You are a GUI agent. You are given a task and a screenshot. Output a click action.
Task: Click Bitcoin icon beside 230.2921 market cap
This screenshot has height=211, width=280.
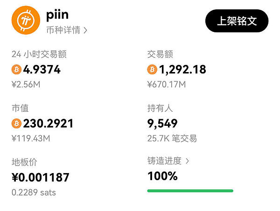tap(16, 124)
